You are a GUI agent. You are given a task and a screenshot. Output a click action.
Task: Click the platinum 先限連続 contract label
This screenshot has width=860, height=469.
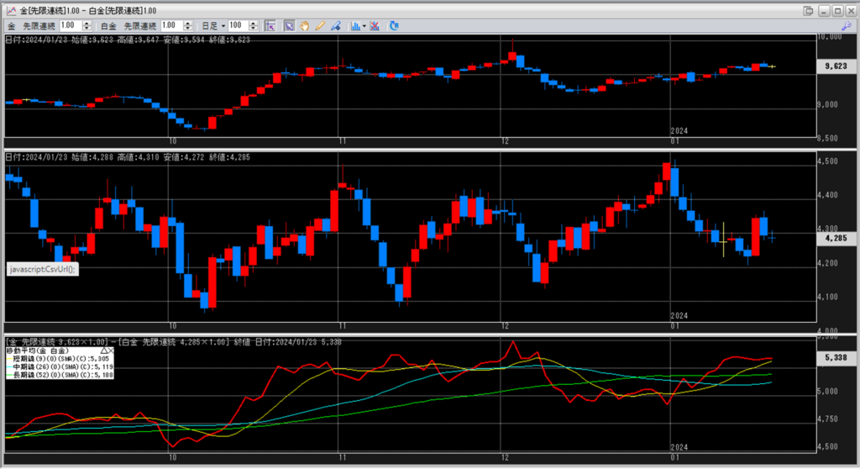tap(139, 26)
